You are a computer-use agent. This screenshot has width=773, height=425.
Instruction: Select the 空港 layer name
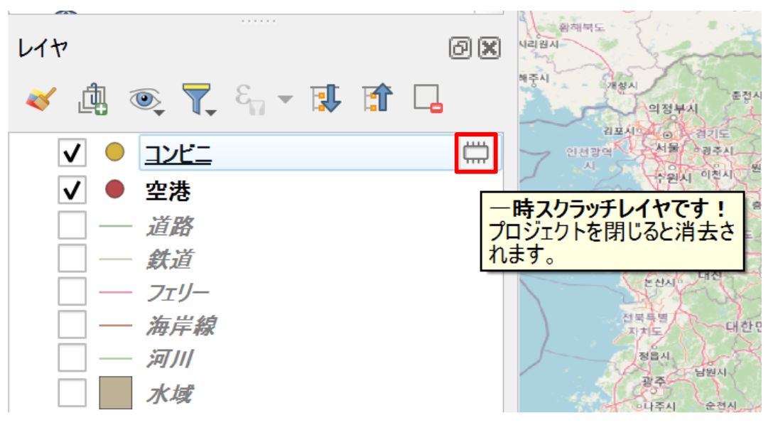point(168,190)
